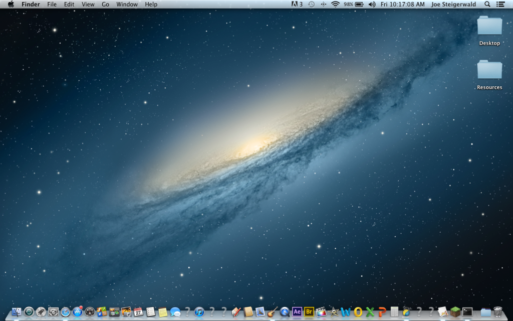Open the folder stack beside Trash
Viewport: 513px width, 321px height.
click(x=485, y=312)
